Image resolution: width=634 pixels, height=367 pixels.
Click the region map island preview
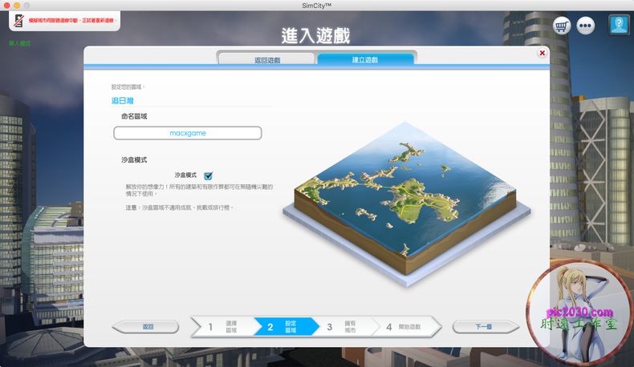[405, 204]
